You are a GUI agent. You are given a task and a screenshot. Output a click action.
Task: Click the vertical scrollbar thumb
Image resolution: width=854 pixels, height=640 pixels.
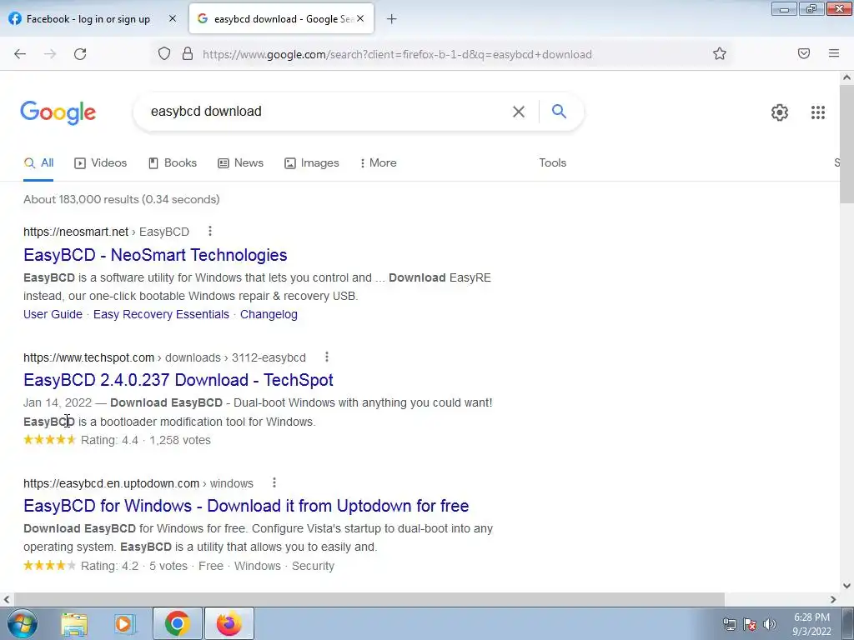pos(846,144)
